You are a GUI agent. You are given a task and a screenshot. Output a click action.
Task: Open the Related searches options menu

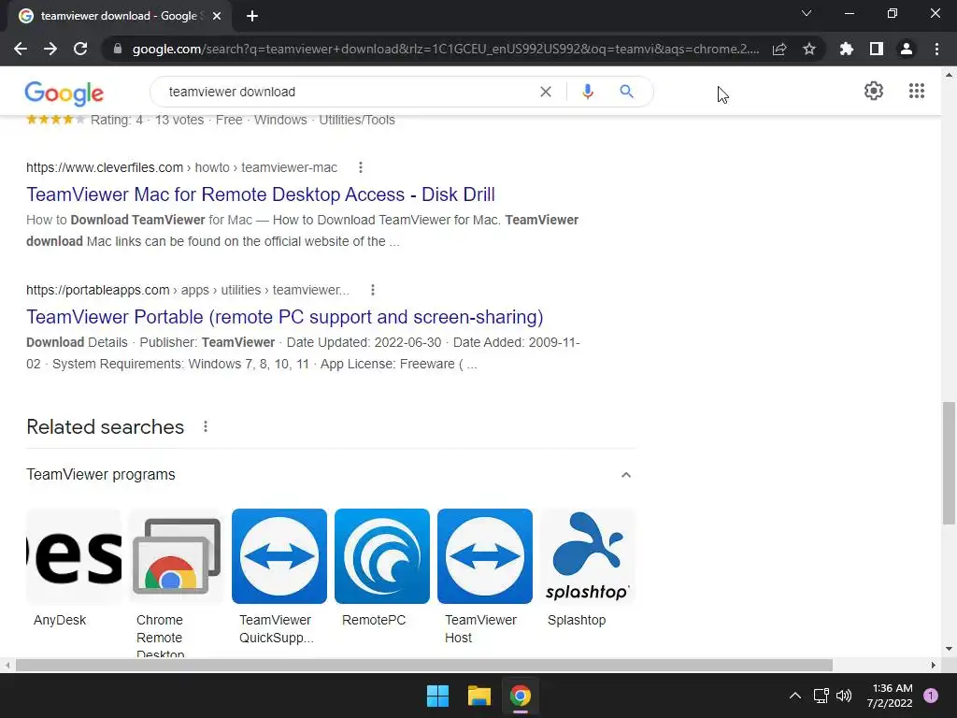[206, 426]
